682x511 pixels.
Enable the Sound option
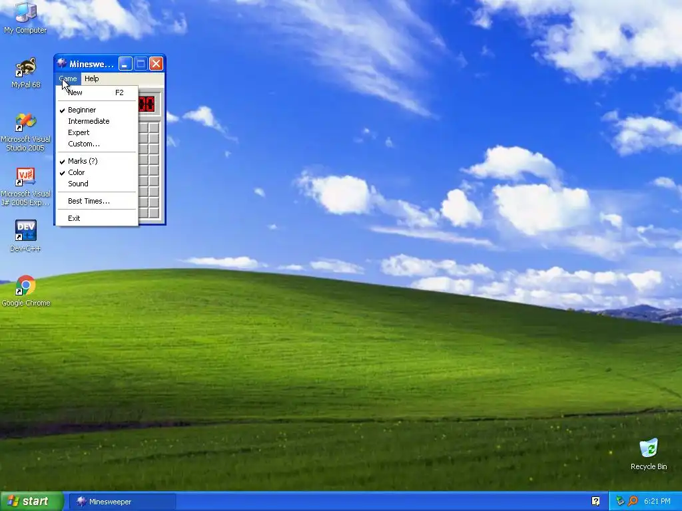pyautogui.click(x=97, y=184)
